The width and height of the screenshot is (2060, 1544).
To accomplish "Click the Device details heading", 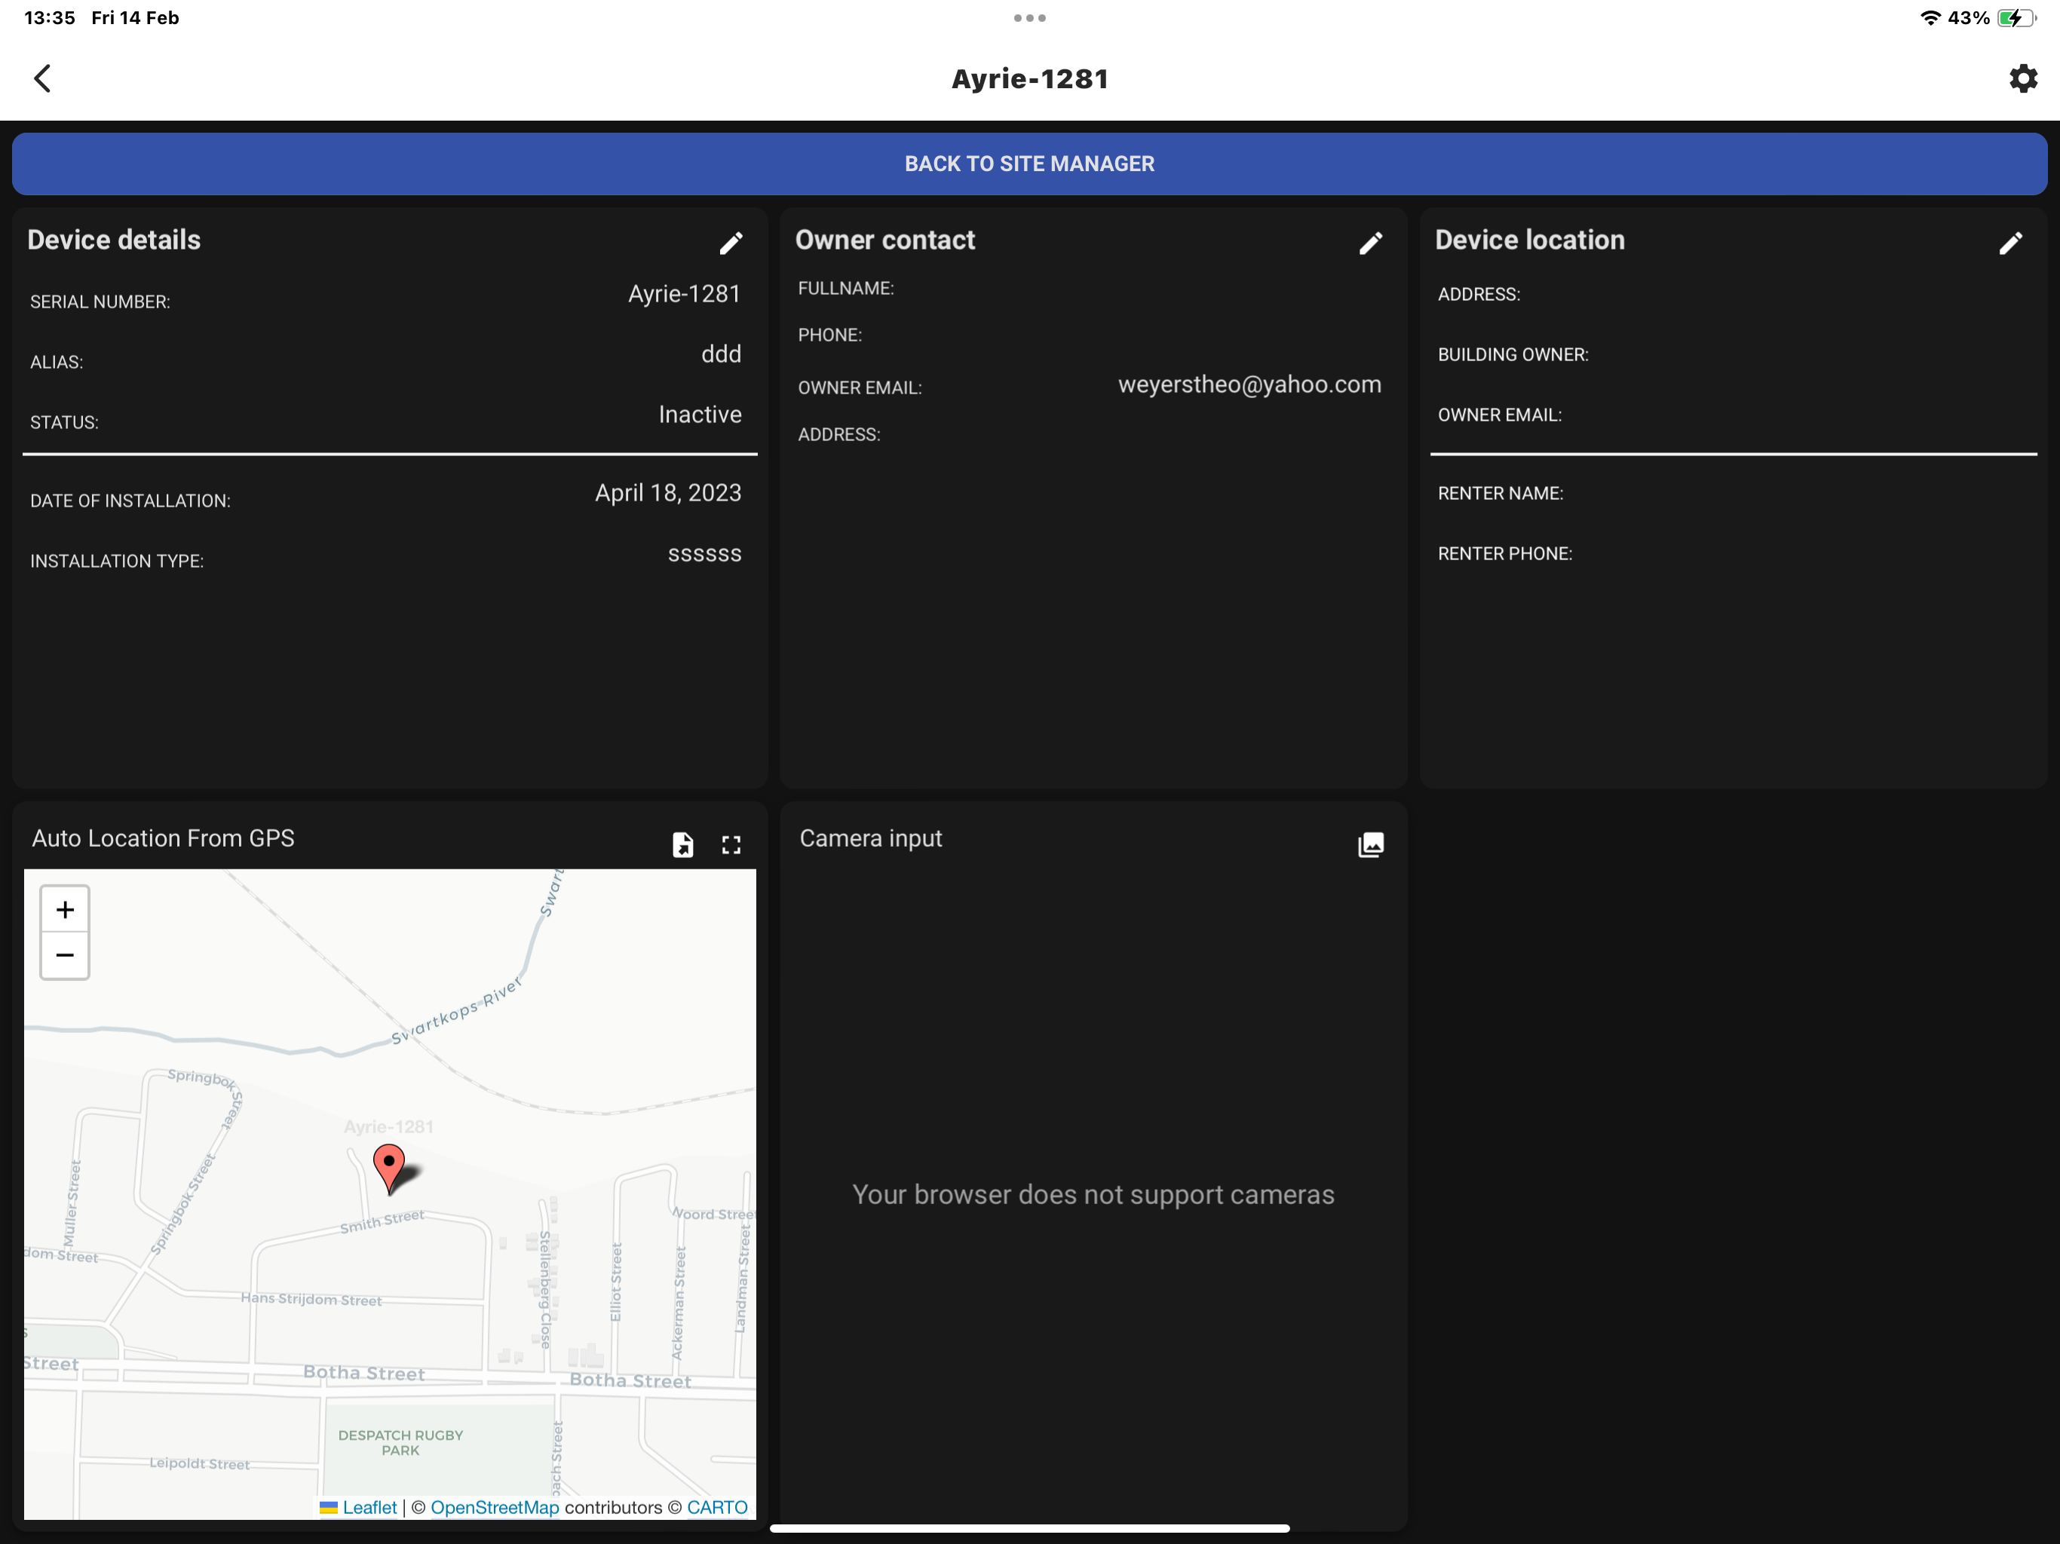I will coord(114,239).
